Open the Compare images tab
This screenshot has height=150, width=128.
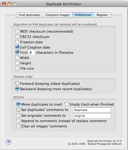pos(57,15)
